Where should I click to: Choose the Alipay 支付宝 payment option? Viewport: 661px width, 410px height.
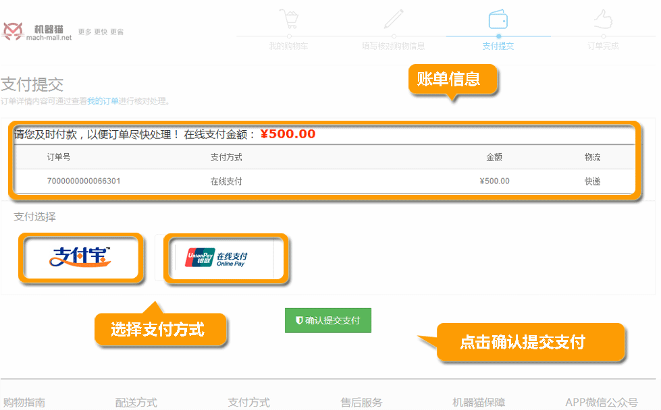point(80,257)
